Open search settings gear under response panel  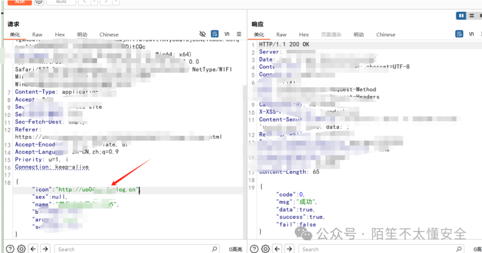click(265, 249)
